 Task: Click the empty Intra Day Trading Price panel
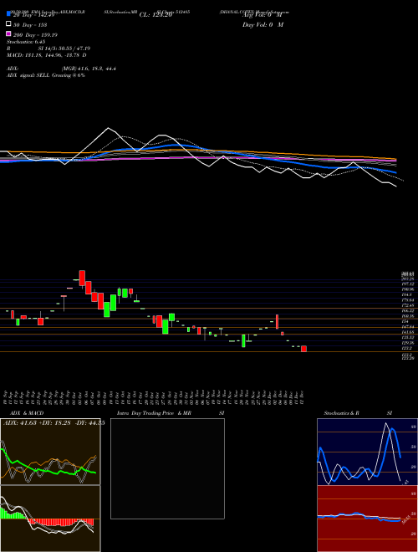coord(167,468)
